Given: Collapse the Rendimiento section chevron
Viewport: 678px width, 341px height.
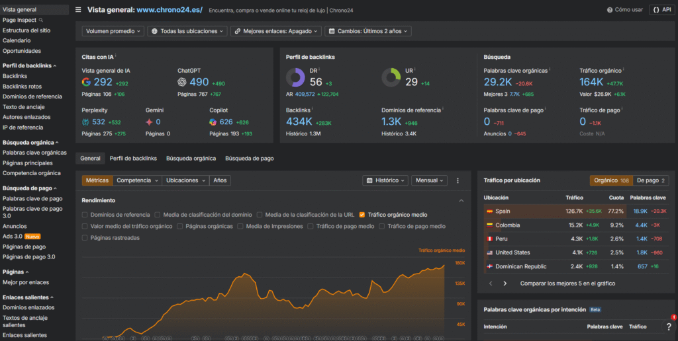Looking at the screenshot, I should point(461,200).
